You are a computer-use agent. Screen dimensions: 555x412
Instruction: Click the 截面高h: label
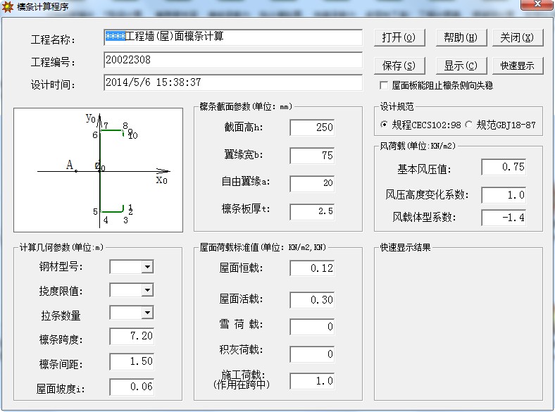[x=244, y=127]
